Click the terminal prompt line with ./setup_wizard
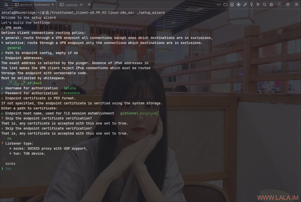 pos(83,13)
